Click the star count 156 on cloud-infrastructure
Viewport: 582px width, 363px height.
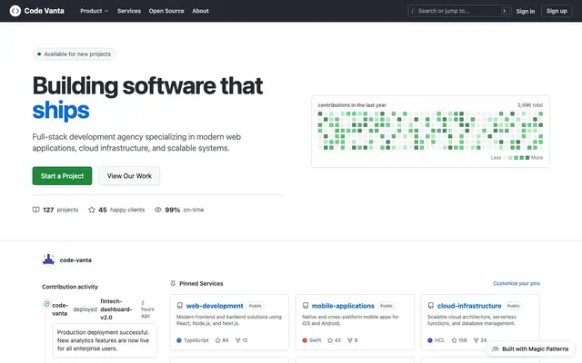click(x=459, y=340)
